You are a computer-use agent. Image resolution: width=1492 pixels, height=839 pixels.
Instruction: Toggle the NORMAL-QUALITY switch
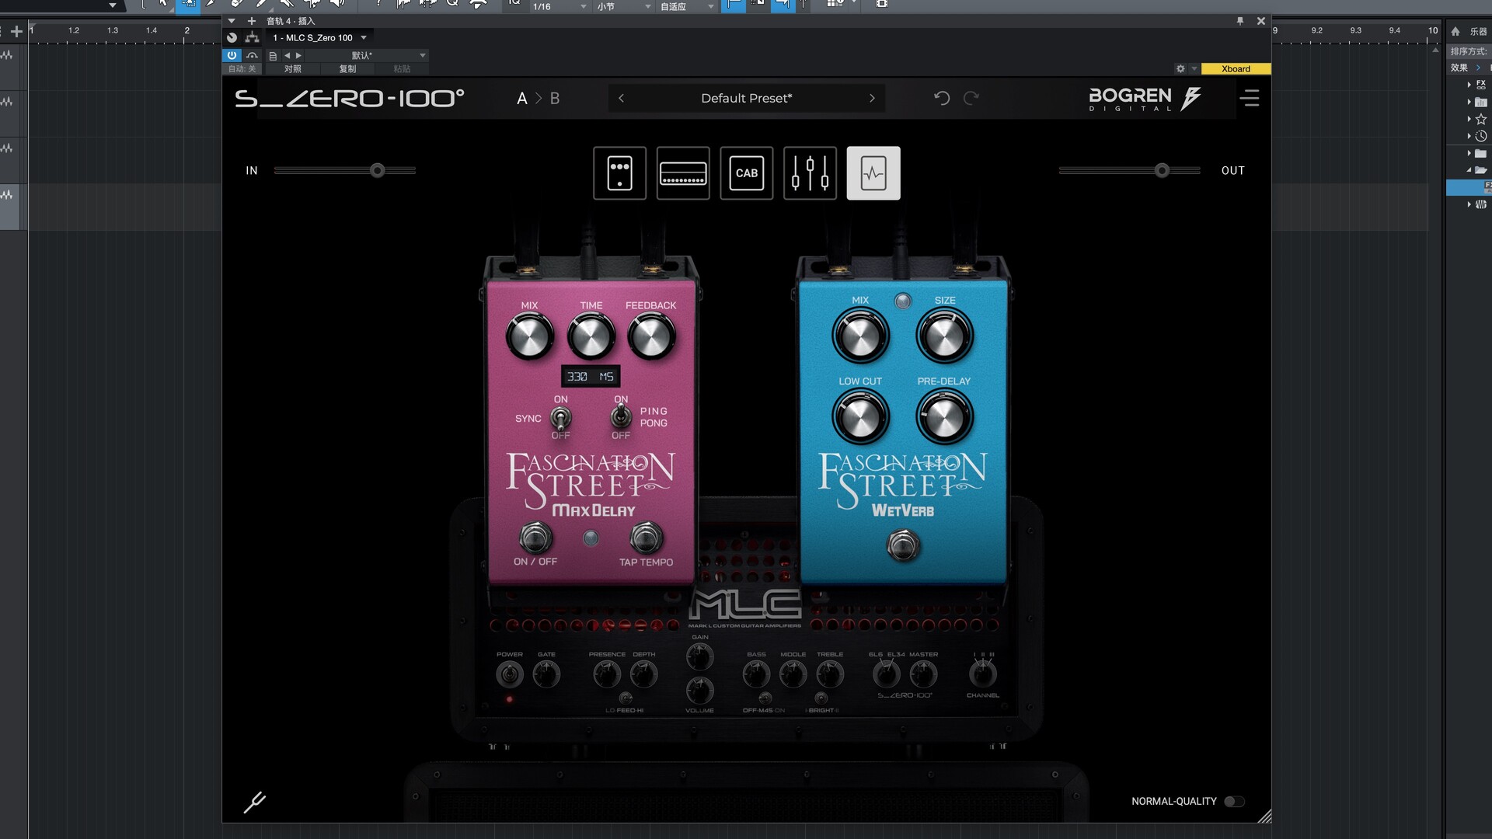point(1234,802)
